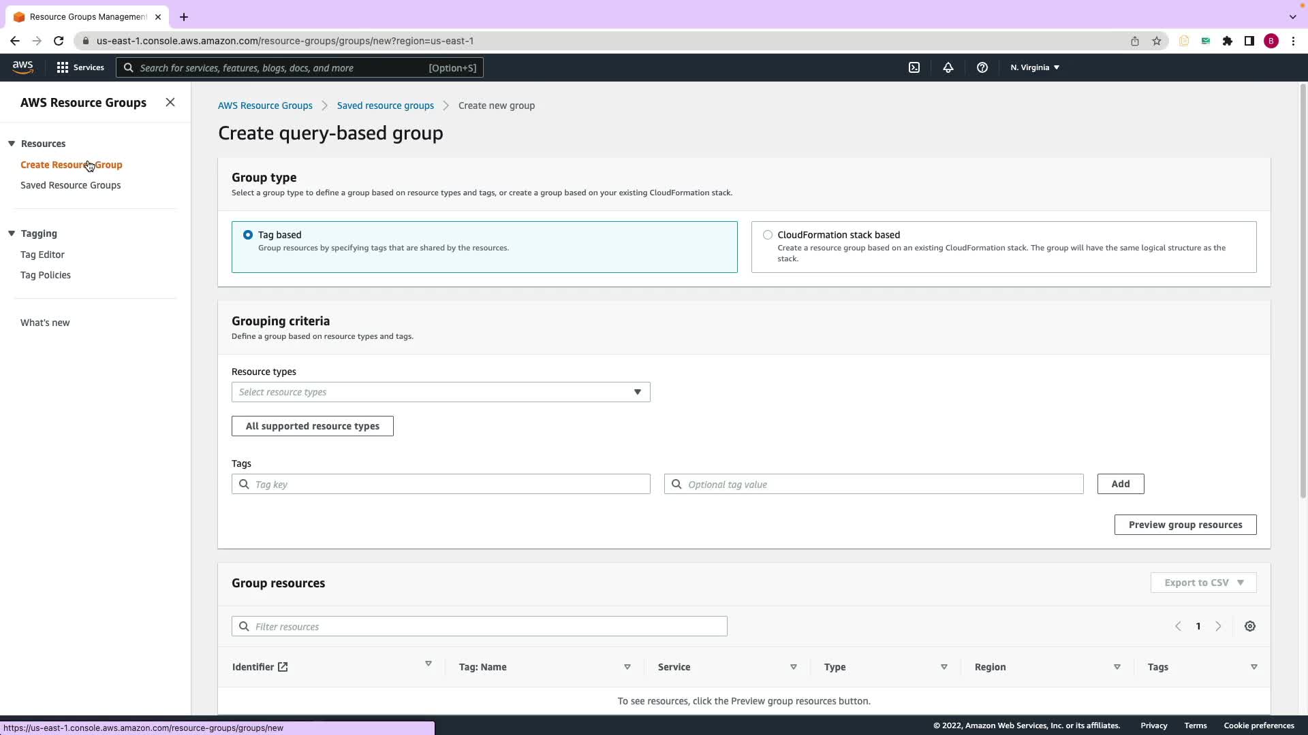The image size is (1308, 735).
Task: Open table preferences gear icon
Action: tap(1249, 626)
